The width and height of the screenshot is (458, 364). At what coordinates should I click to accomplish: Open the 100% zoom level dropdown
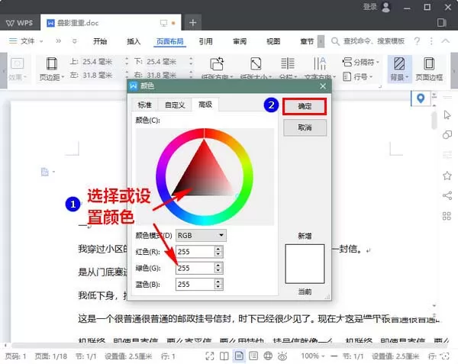313,356
